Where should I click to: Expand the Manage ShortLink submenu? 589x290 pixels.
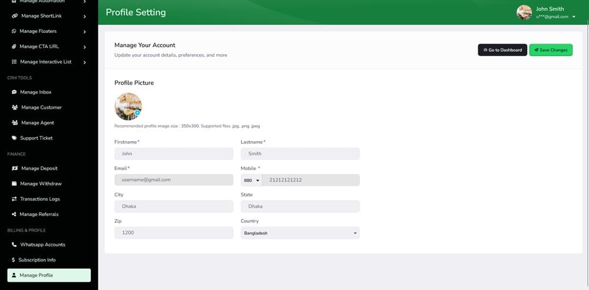click(84, 16)
